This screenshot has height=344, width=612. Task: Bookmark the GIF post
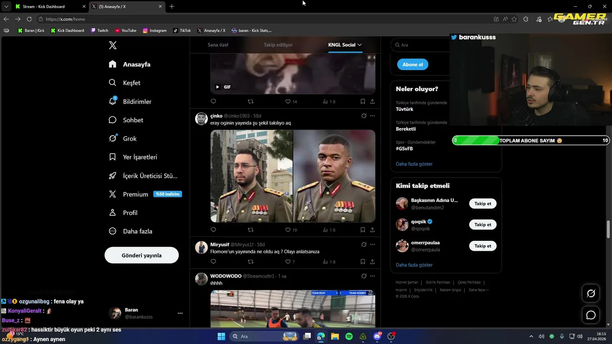(x=363, y=101)
